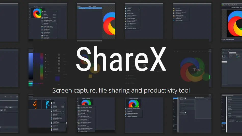
Task: Choose Region (Transparent) from the capture menu
Action: (132, 15)
